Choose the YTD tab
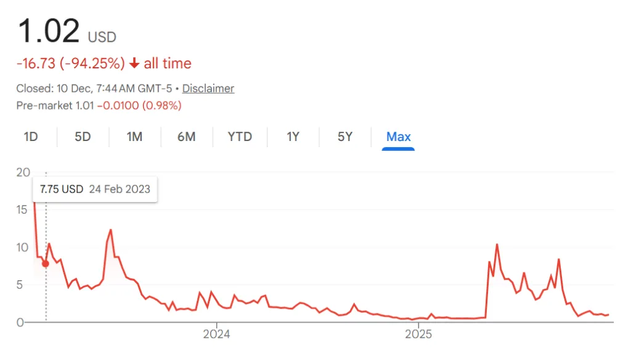This screenshot has height=351, width=631. 240,137
